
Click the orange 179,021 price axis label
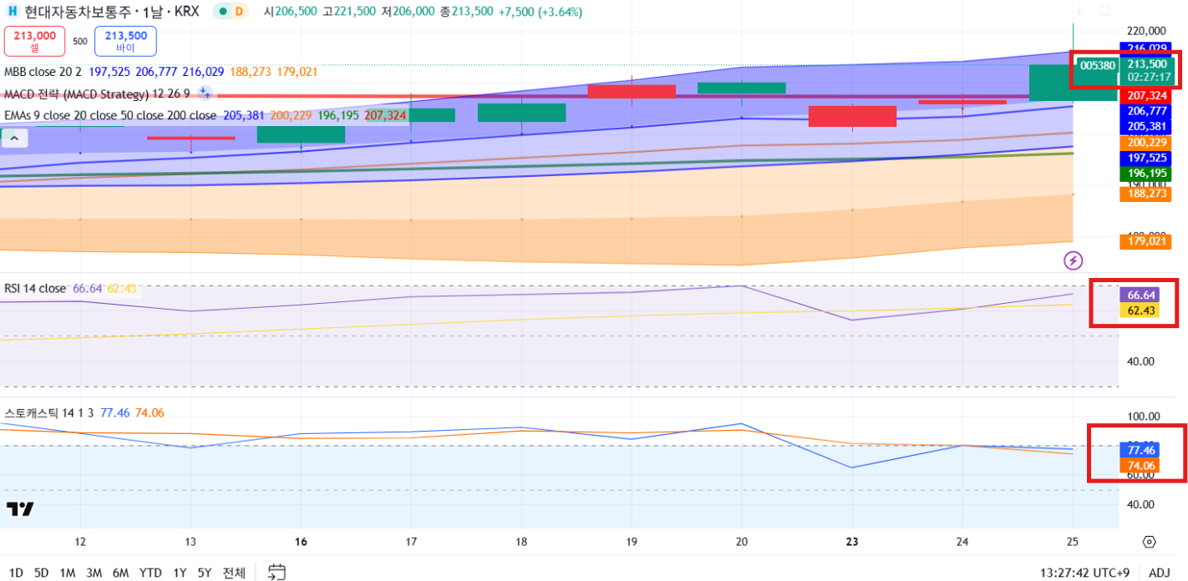pos(1147,241)
